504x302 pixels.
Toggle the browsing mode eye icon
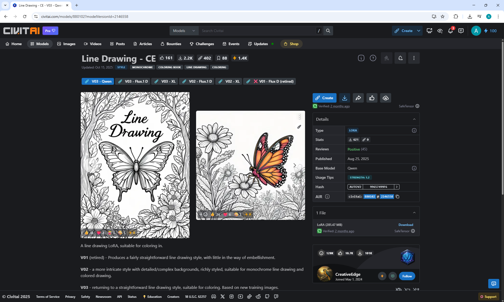(x=440, y=31)
